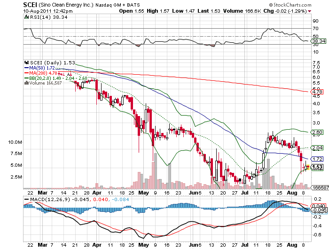Click the Nasdaq GM + BATS exchange label
This screenshot has width=329, height=249.
[x=117, y=5]
